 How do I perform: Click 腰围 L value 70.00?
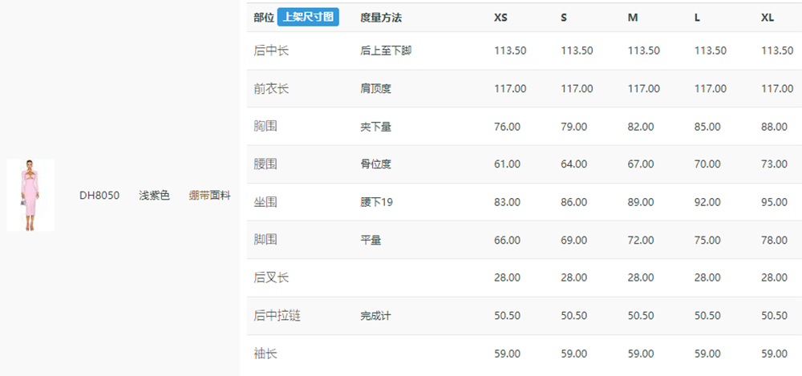click(707, 164)
